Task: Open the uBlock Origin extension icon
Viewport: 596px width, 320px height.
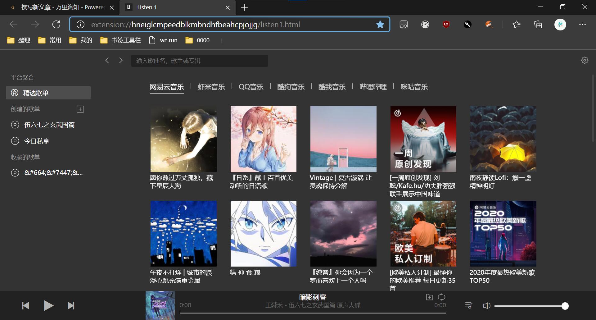Action: click(446, 24)
